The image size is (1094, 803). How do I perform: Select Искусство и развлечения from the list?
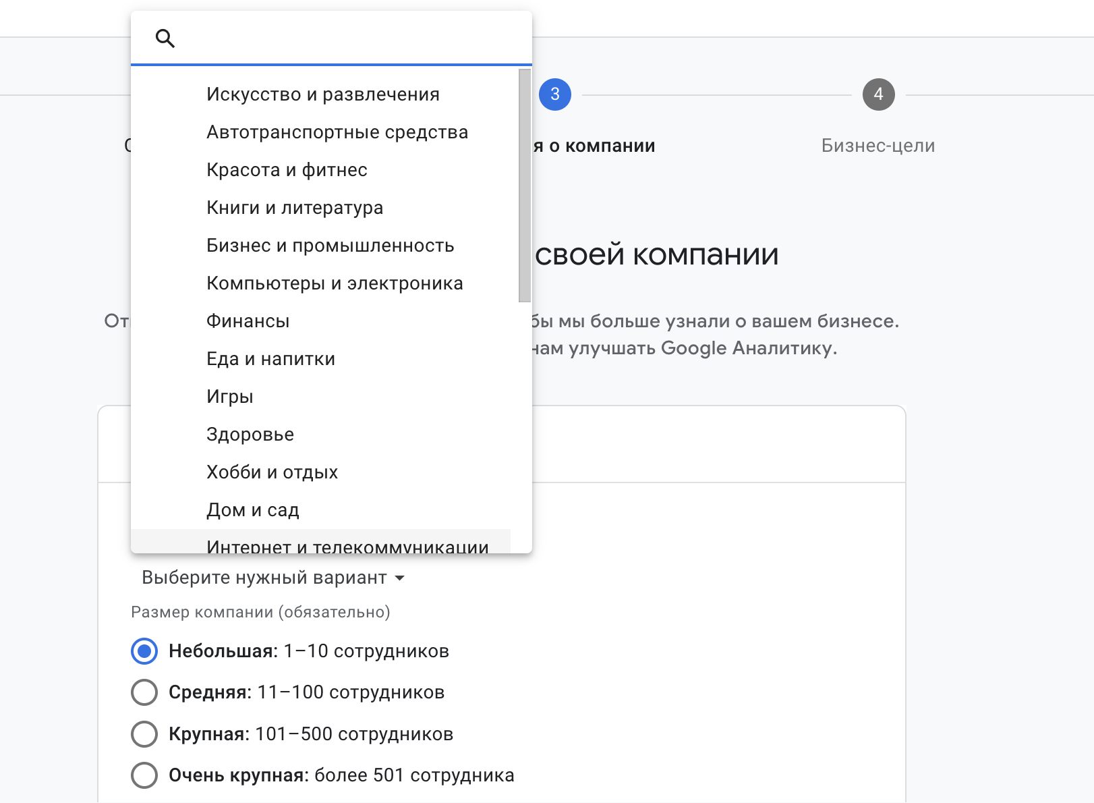322,94
